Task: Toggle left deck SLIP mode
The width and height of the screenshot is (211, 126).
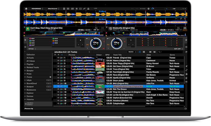Action: click(x=103, y=39)
